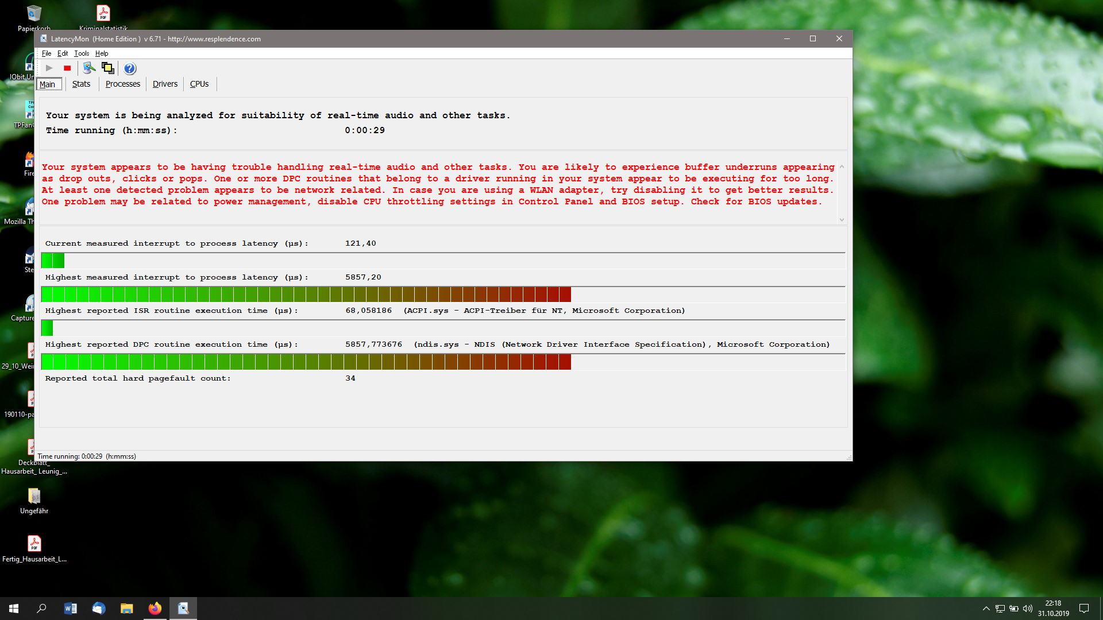The width and height of the screenshot is (1103, 620).
Task: Open the Edit menu
Action: [63, 53]
